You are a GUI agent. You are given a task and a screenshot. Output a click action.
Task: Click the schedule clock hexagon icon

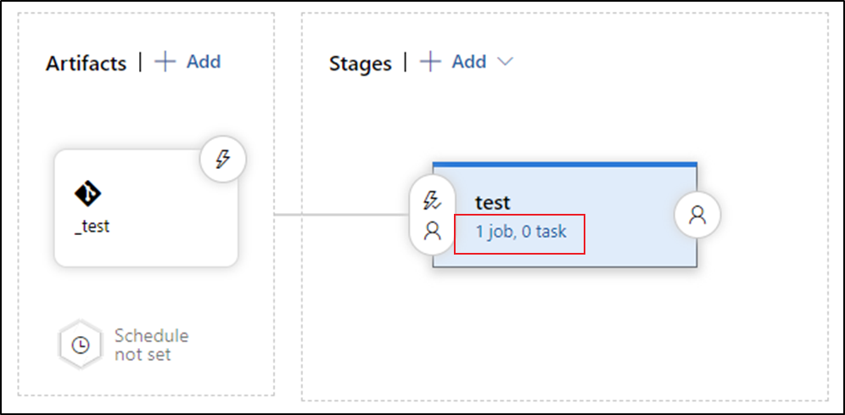click(x=81, y=345)
